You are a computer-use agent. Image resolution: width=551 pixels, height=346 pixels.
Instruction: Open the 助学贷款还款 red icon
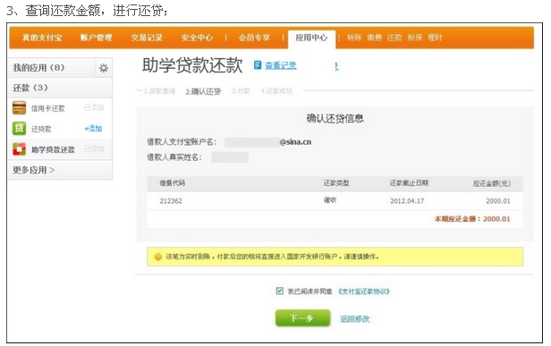pos(19,149)
